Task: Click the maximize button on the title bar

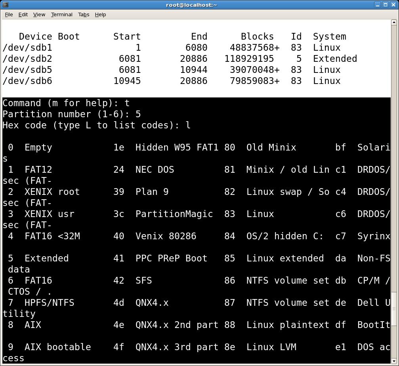Action: pyautogui.click(x=386, y=4)
